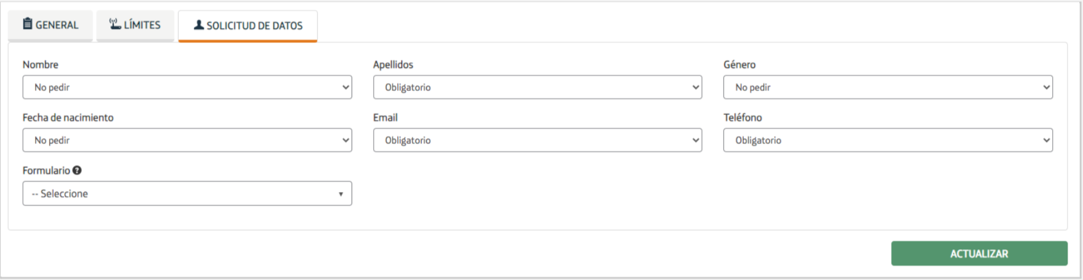Switch to the LÍMITES tab label

[142, 25]
